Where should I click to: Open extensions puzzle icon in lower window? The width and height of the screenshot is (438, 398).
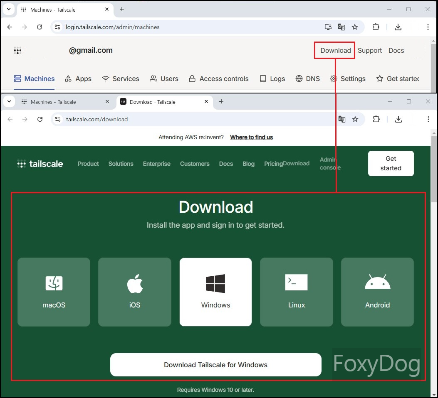(376, 119)
